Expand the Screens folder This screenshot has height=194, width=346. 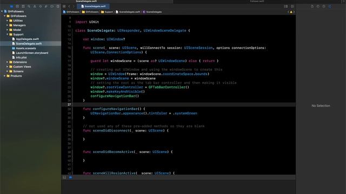(x=7, y=71)
